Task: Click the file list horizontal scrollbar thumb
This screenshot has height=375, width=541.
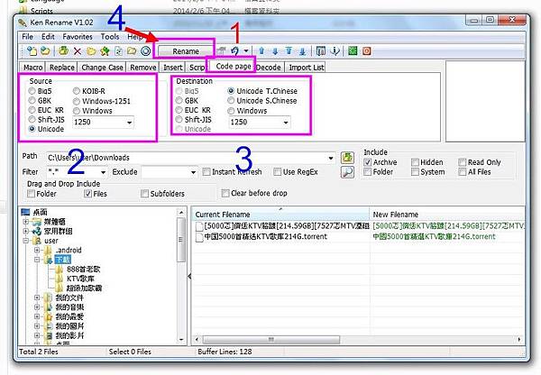Action: 271,340
